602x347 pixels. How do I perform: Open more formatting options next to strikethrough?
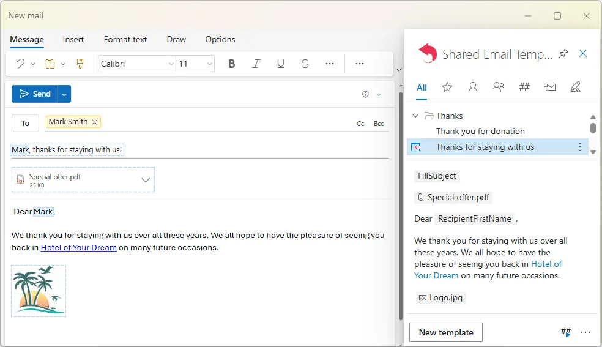point(330,64)
